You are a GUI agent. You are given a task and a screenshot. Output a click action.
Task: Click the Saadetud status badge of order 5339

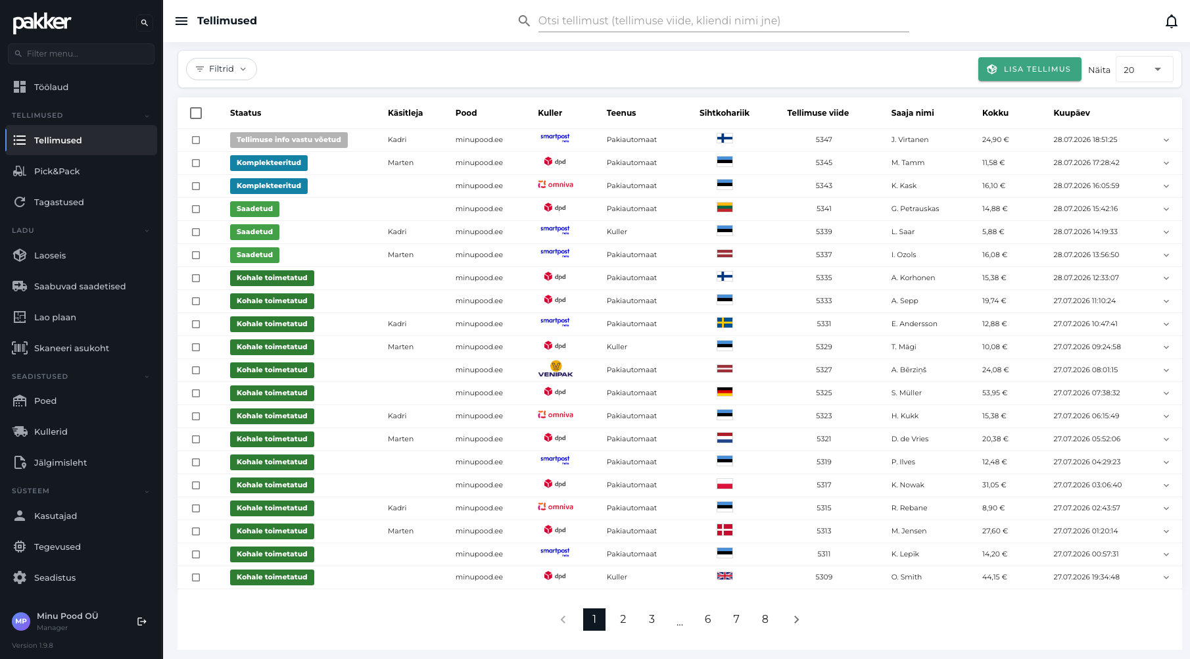tap(254, 232)
